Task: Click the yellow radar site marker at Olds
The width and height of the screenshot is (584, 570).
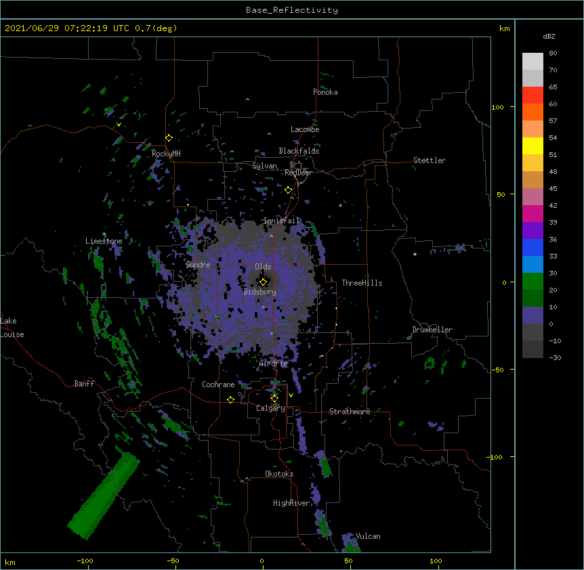Action: [263, 282]
